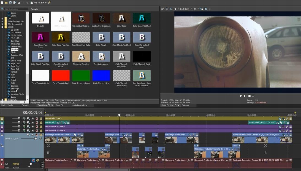The image size is (301, 171).
Task: Select the Cross Effect transition in list
Action: tap(16, 47)
